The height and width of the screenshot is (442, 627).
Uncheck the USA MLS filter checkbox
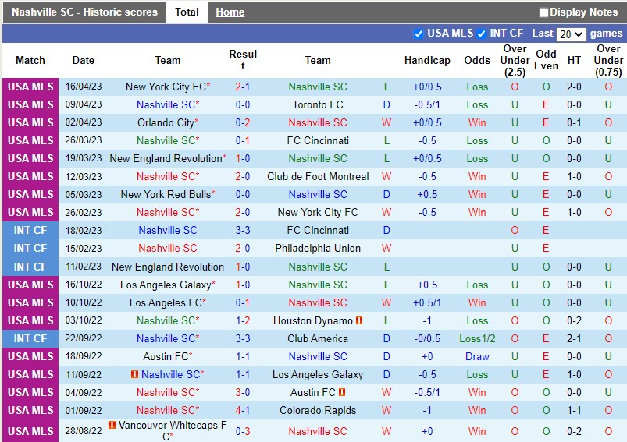(419, 34)
